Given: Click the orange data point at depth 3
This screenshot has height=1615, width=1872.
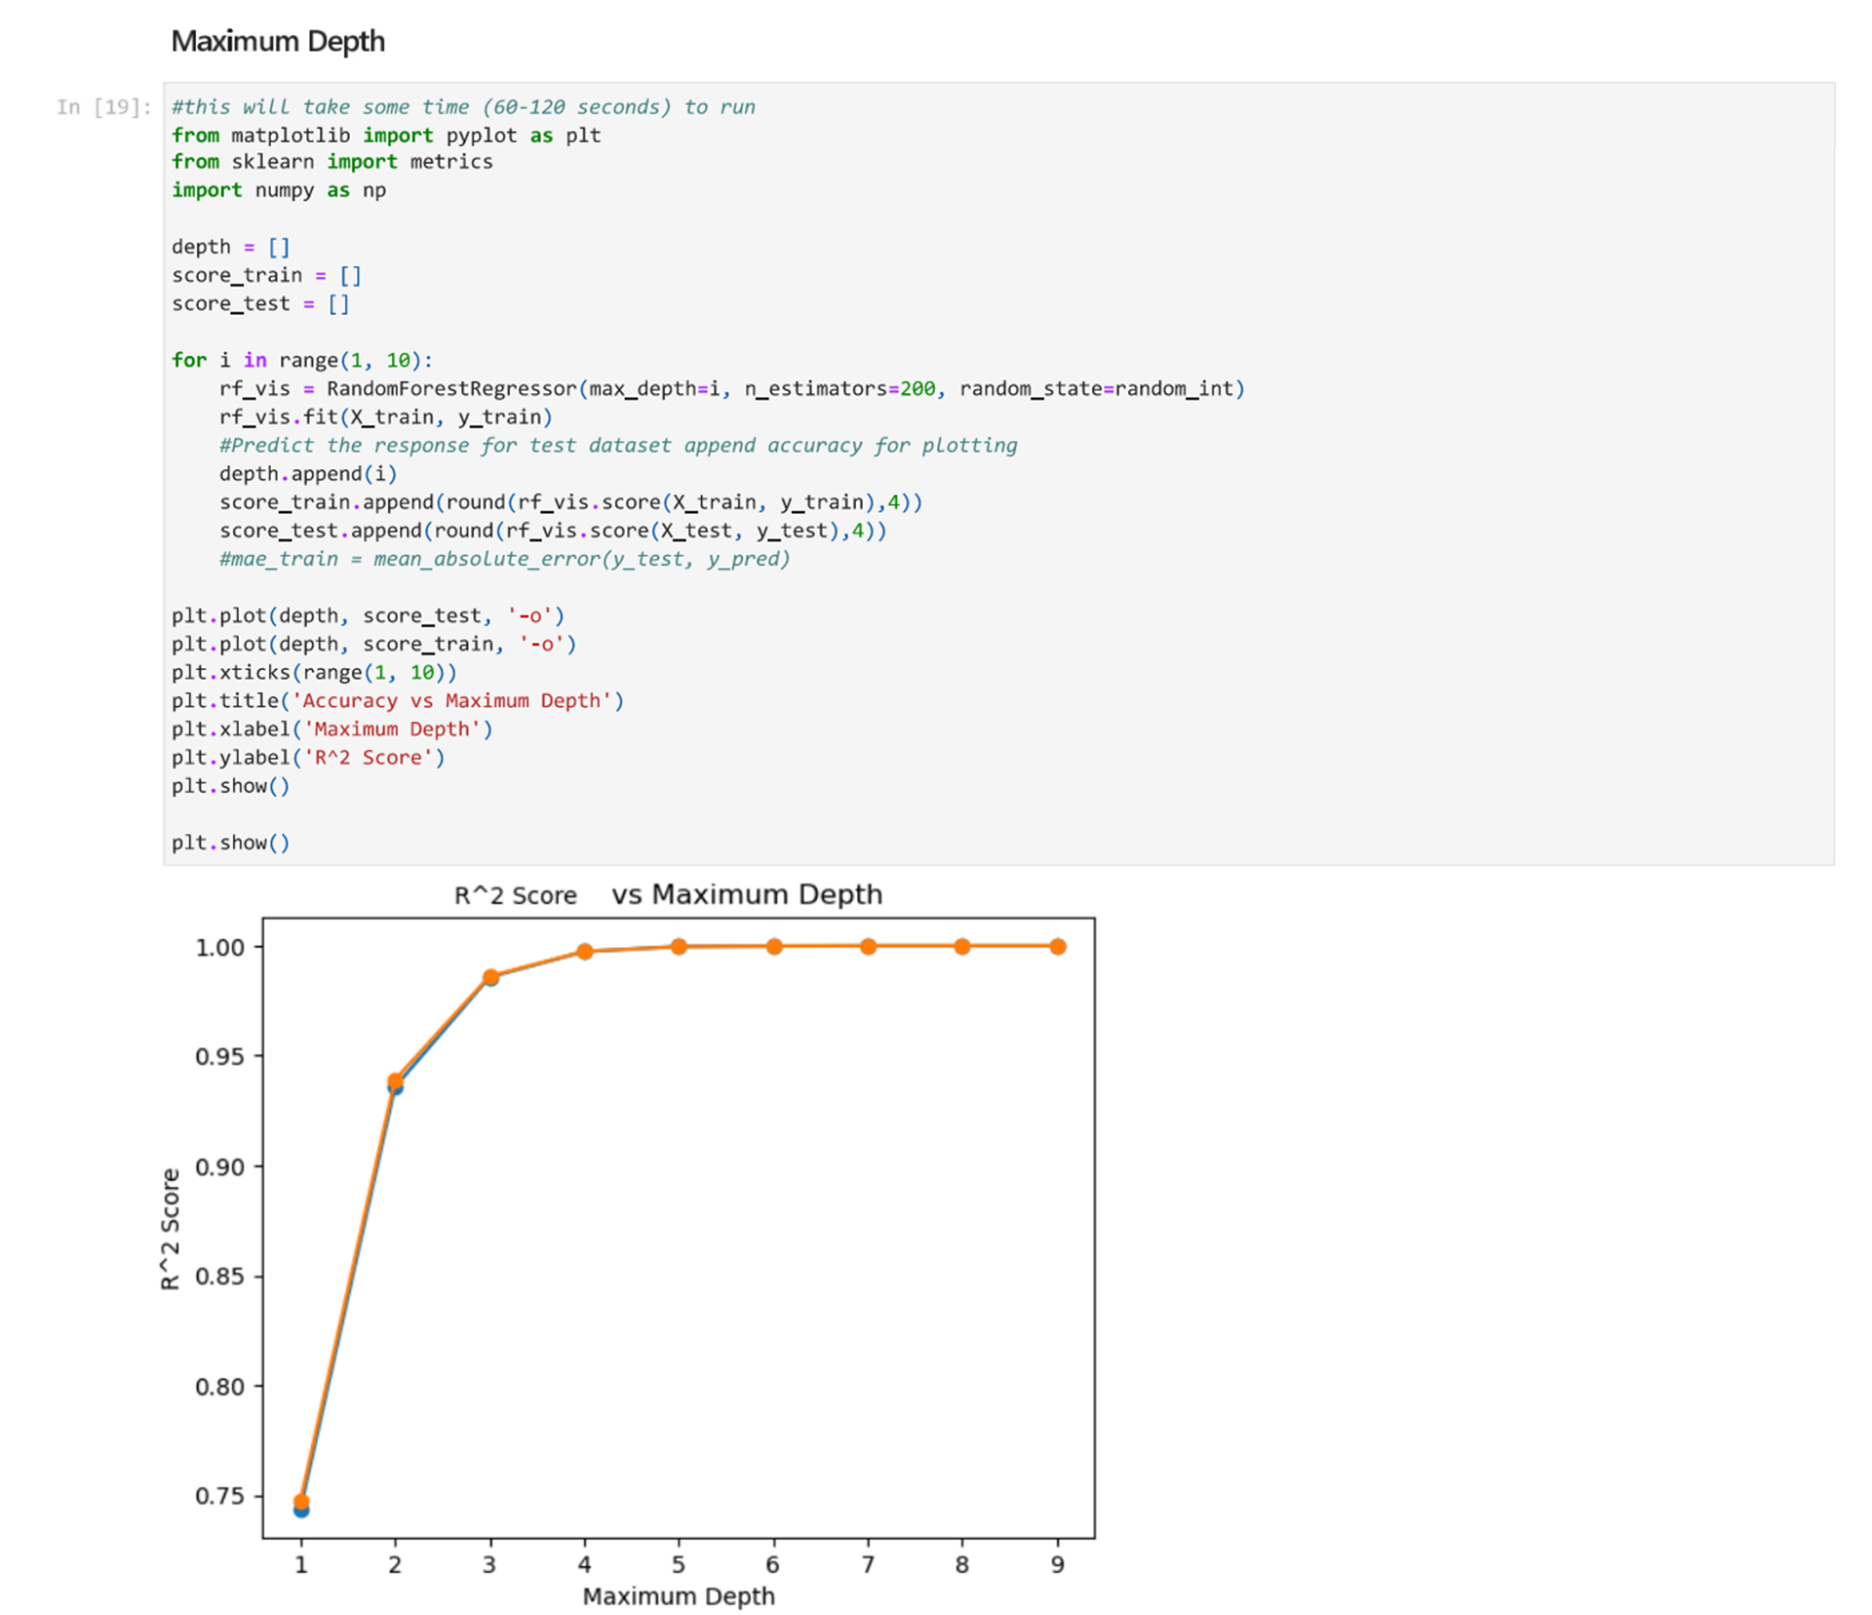Looking at the screenshot, I should click(x=490, y=976).
